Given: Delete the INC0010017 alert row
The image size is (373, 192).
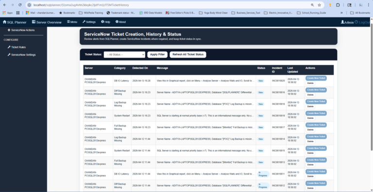Looking at the screenshot, I should pyautogui.click(x=310, y=130).
